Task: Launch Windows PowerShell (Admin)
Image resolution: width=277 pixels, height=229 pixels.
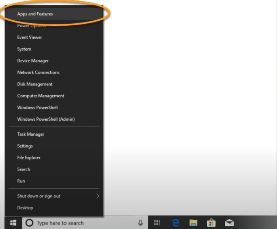Action: [x=54, y=119]
